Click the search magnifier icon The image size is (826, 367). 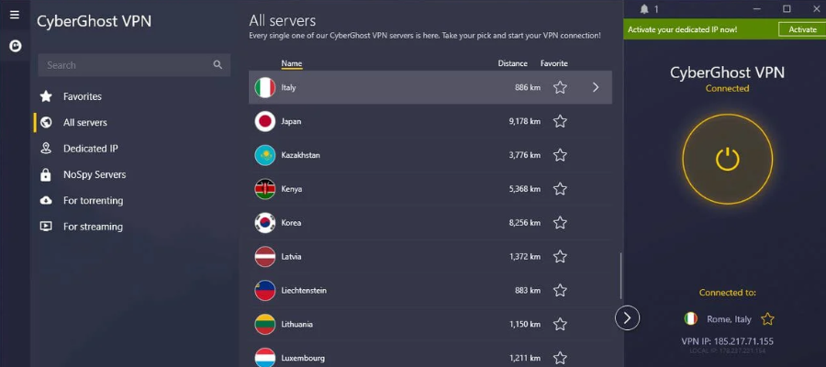[218, 65]
